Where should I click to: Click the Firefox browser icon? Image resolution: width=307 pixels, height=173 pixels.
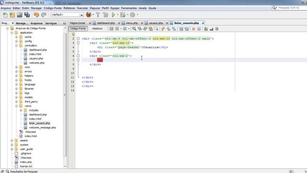[x=89, y=14]
